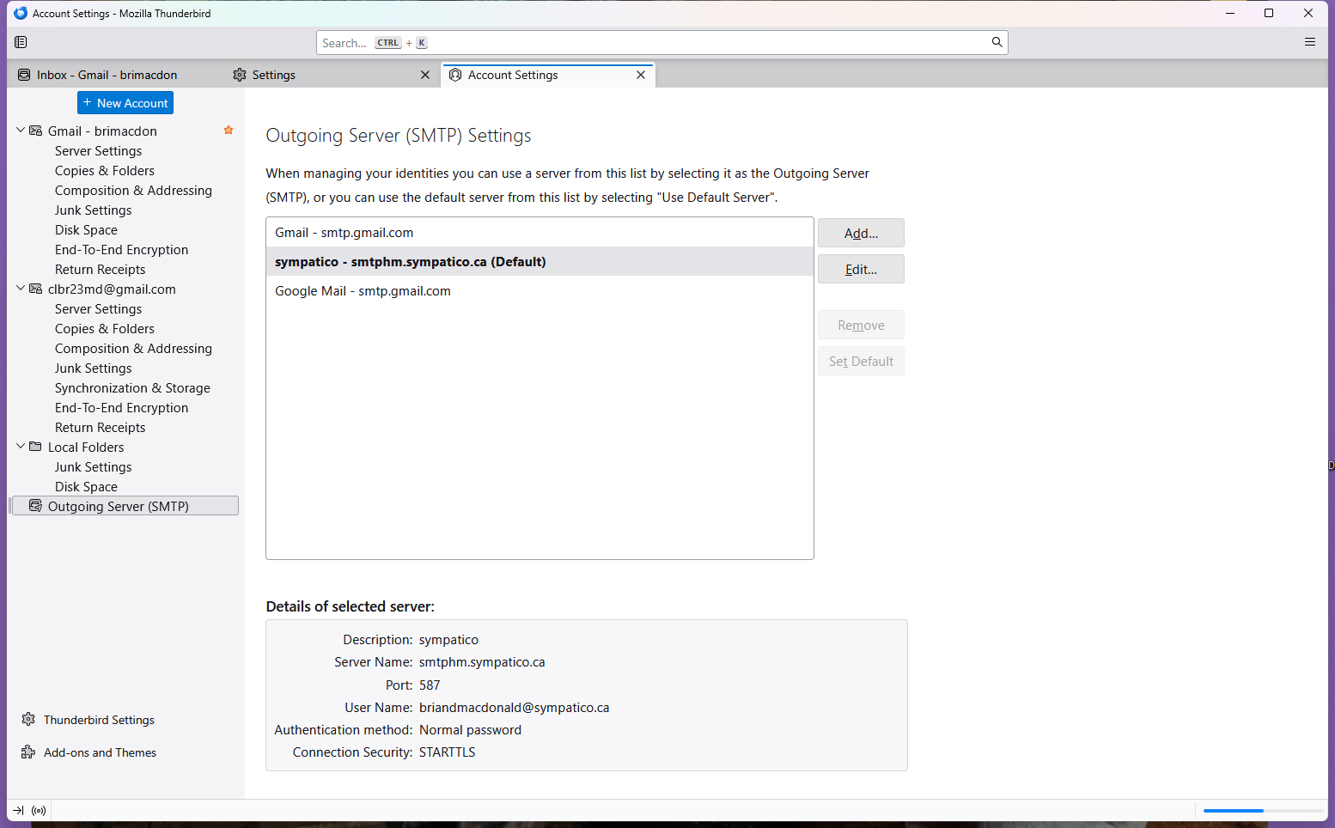Screen dimensions: 1335x828
Task: Collapse the clbr23md@gmail.com account tree
Action: point(21,289)
